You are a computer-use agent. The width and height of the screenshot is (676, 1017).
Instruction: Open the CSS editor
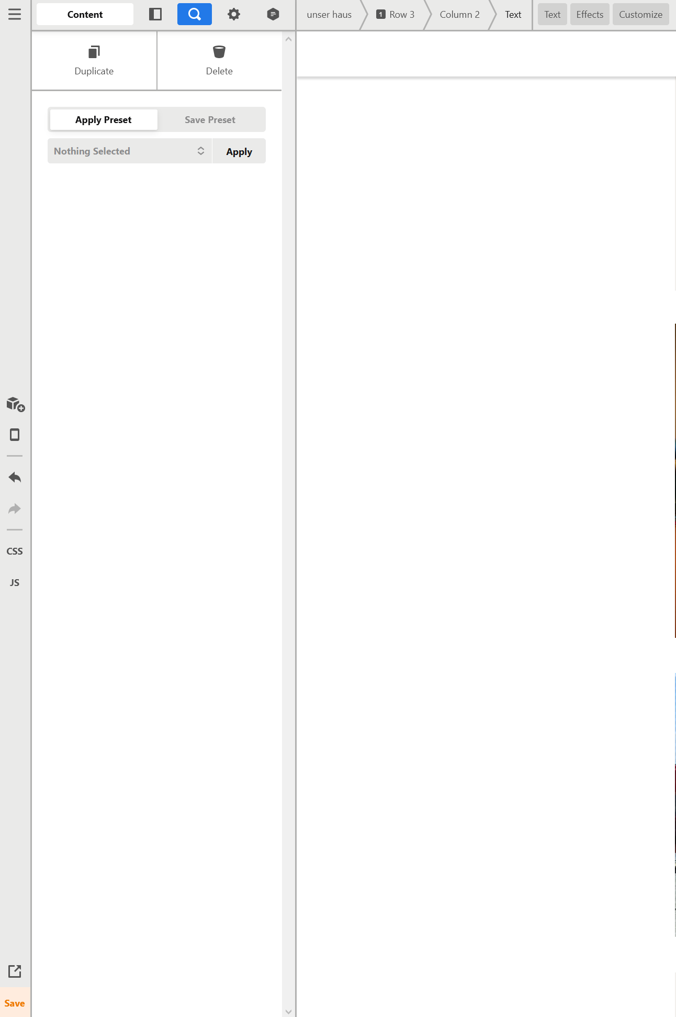tap(15, 551)
